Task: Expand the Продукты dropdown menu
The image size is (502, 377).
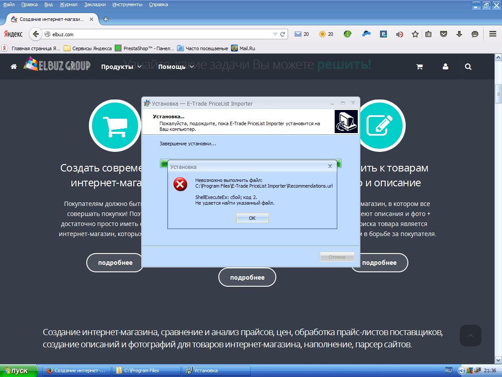Action: pos(121,67)
